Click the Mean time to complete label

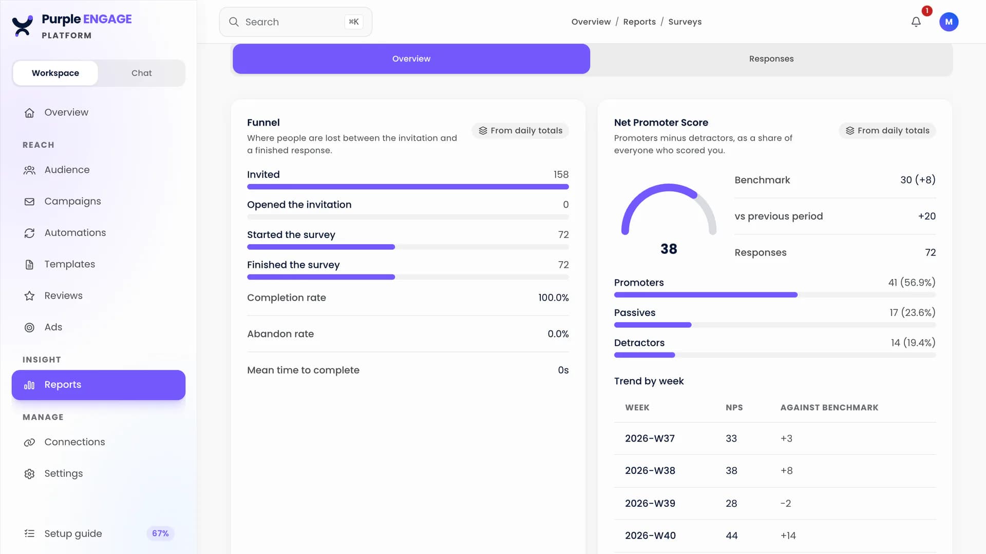(x=303, y=370)
